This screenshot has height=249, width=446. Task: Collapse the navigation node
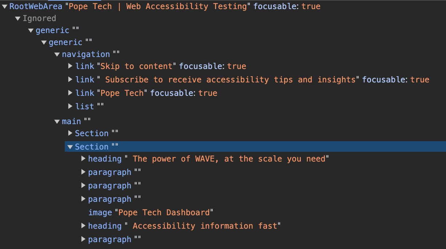pyautogui.click(x=57, y=54)
